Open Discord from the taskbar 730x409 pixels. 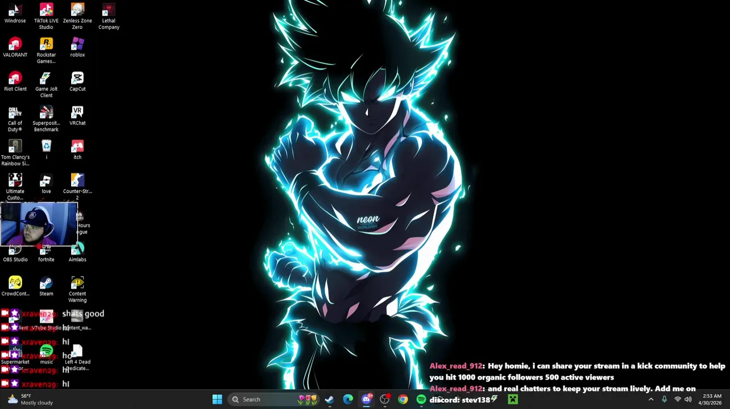click(366, 399)
